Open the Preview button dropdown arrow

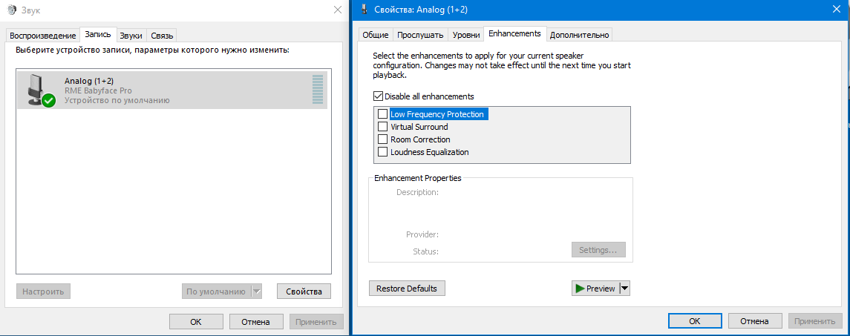pyautogui.click(x=624, y=289)
